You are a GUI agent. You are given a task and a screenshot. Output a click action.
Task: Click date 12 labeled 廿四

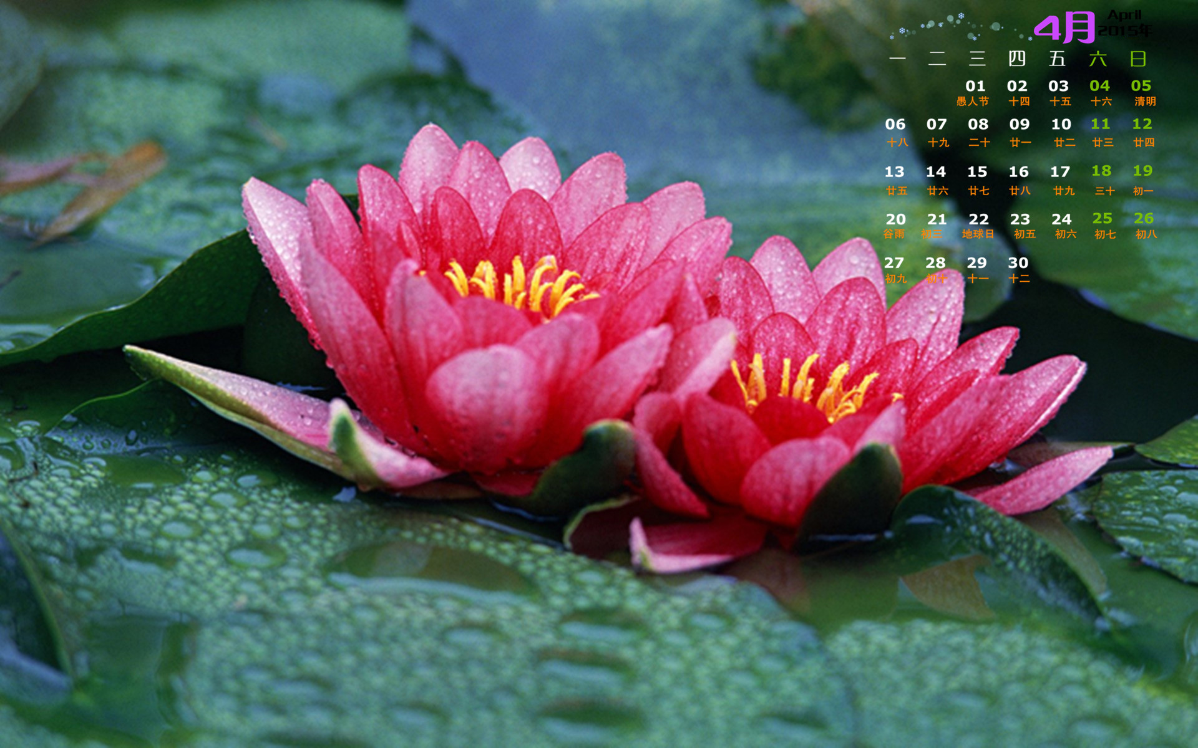pyautogui.click(x=1142, y=124)
